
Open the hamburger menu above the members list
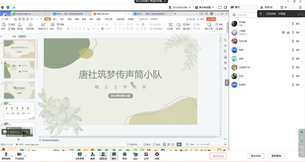pyautogui.click(x=300, y=7)
